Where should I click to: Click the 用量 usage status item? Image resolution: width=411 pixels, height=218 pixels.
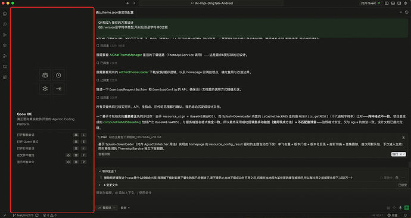[x=393, y=215]
